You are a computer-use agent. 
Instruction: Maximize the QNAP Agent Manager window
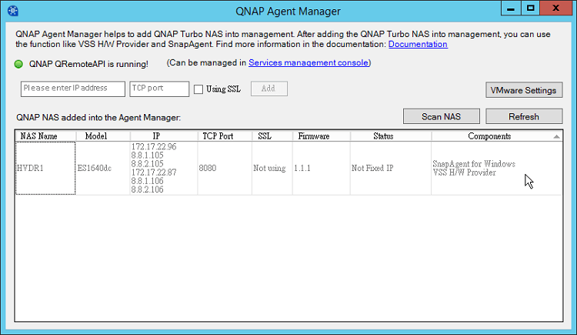coord(531,8)
